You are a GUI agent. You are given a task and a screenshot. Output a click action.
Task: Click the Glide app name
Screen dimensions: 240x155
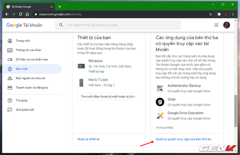pos(171,99)
